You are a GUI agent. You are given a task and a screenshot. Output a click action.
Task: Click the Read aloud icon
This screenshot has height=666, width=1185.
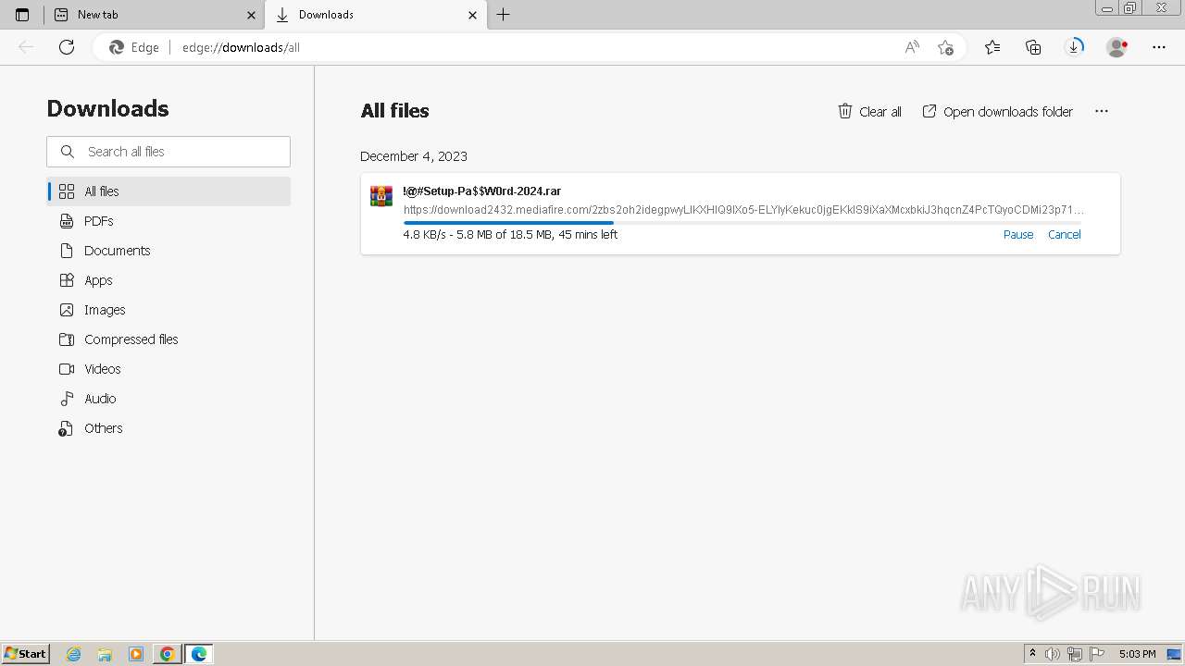point(912,47)
